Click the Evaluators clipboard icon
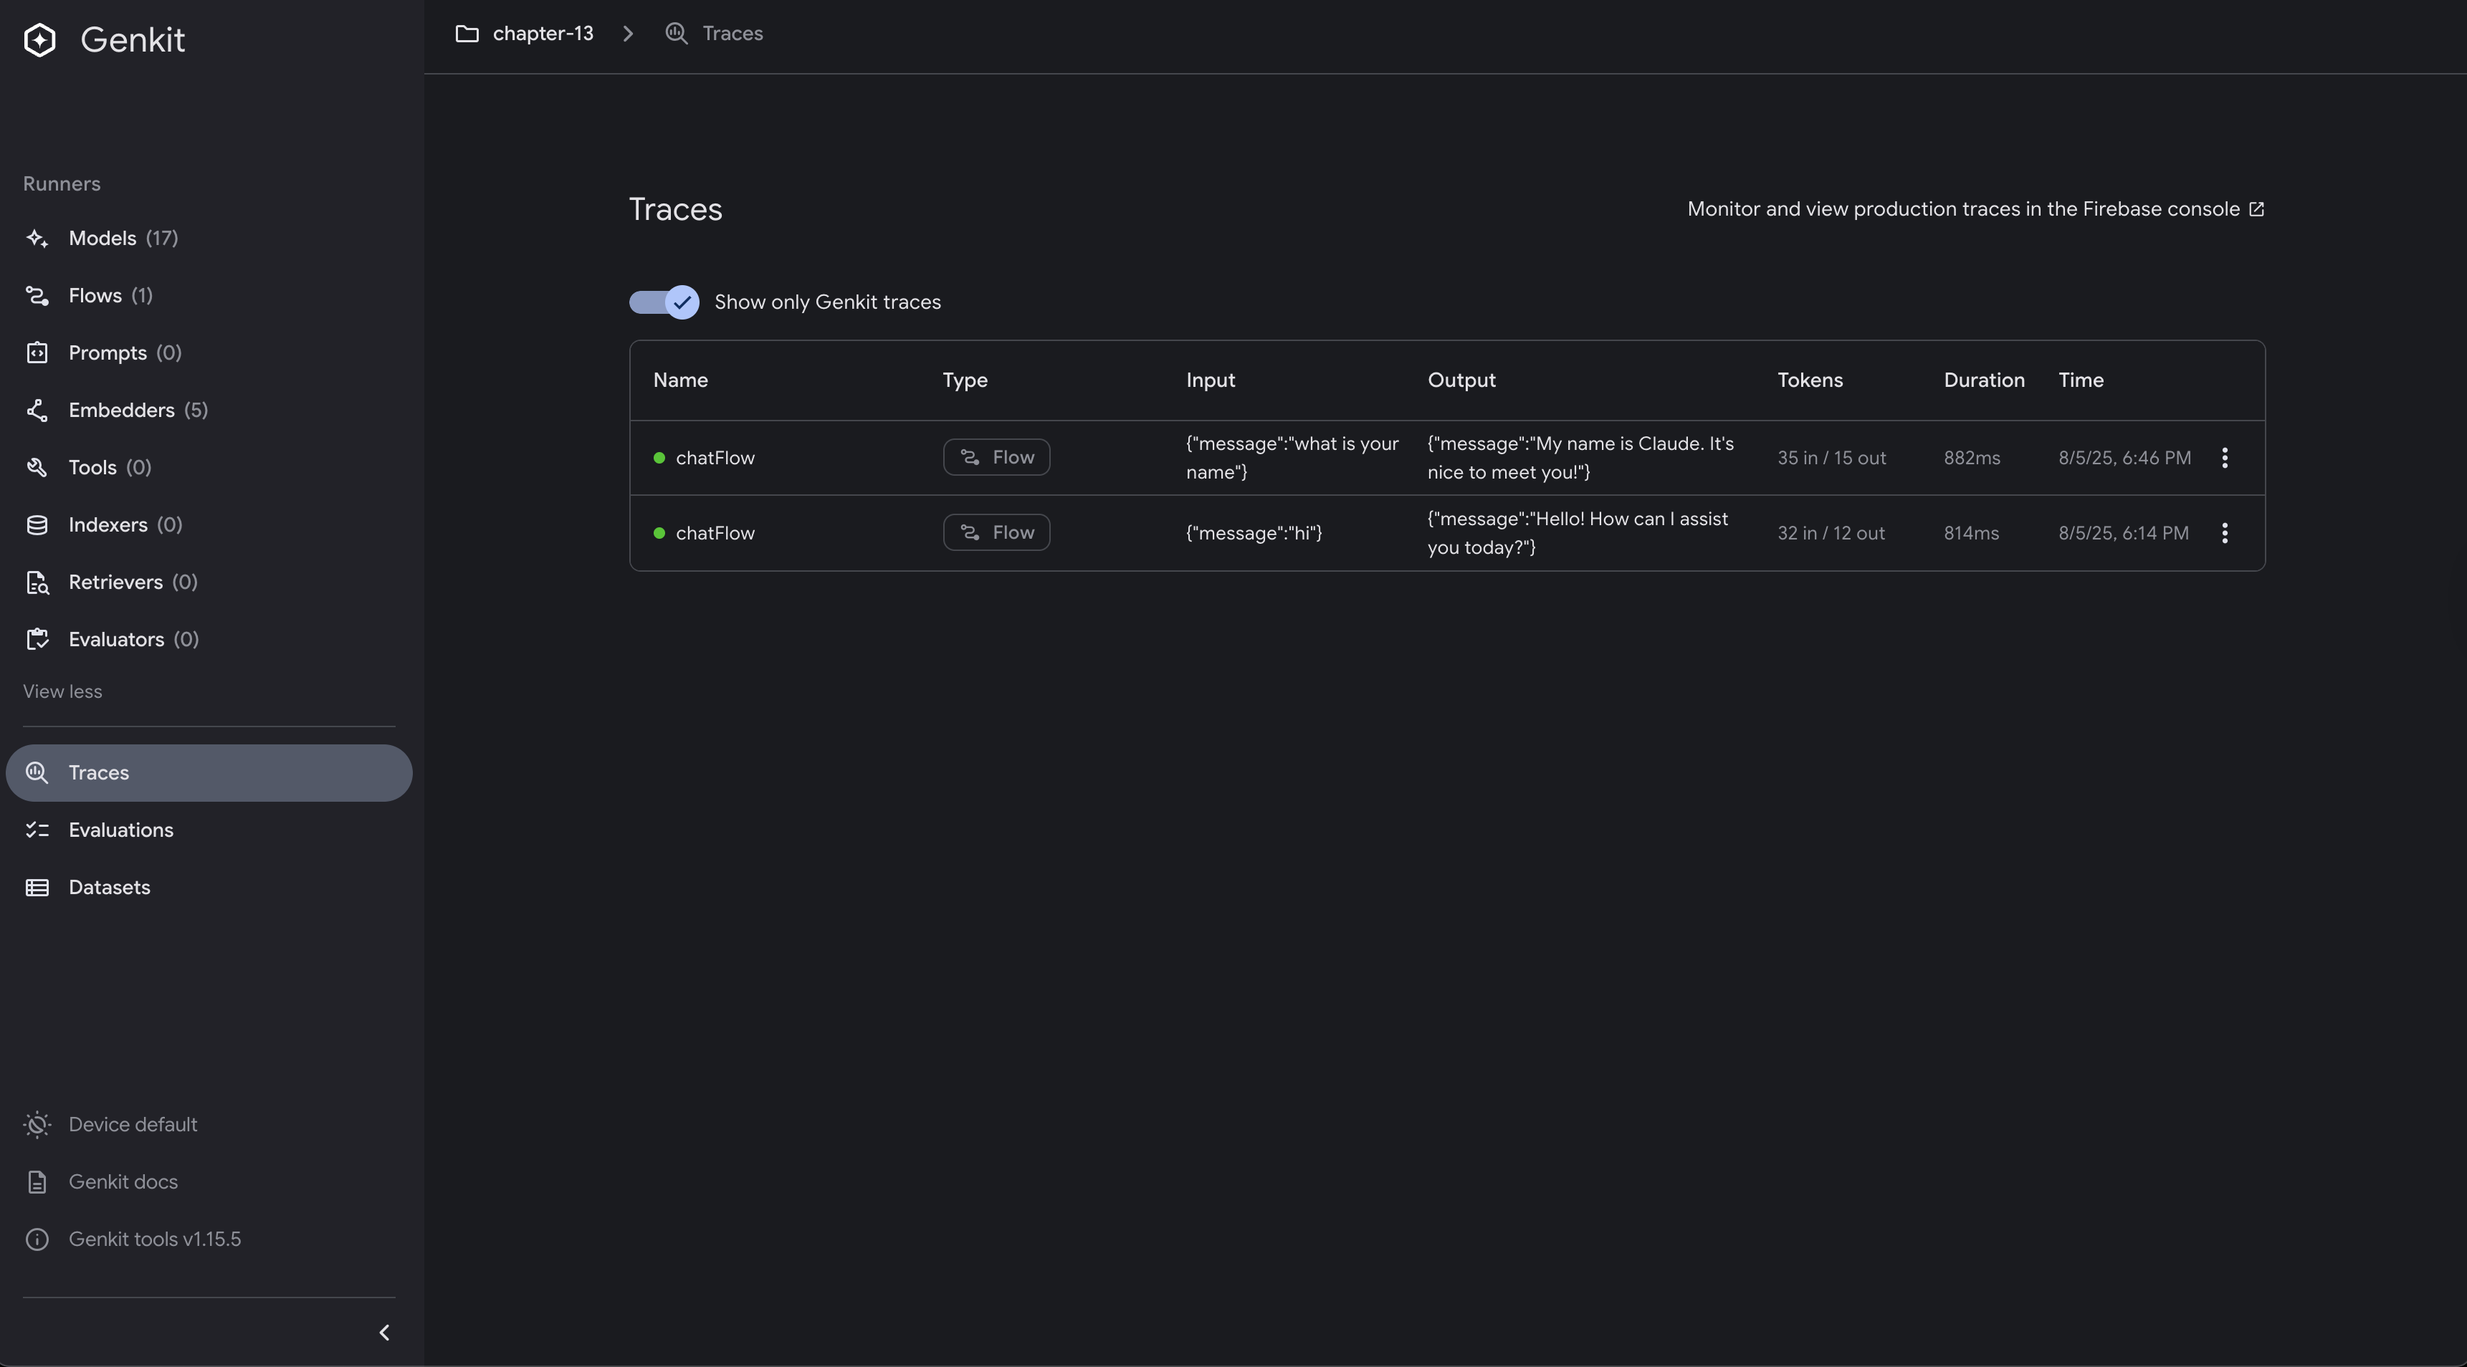This screenshot has height=1367, width=2467. coord(37,640)
